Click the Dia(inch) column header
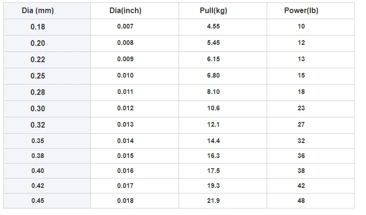The image size is (366, 215). tap(126, 11)
